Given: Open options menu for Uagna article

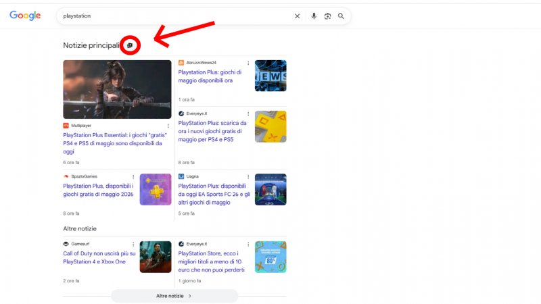Looking at the screenshot, I should tap(248, 177).
